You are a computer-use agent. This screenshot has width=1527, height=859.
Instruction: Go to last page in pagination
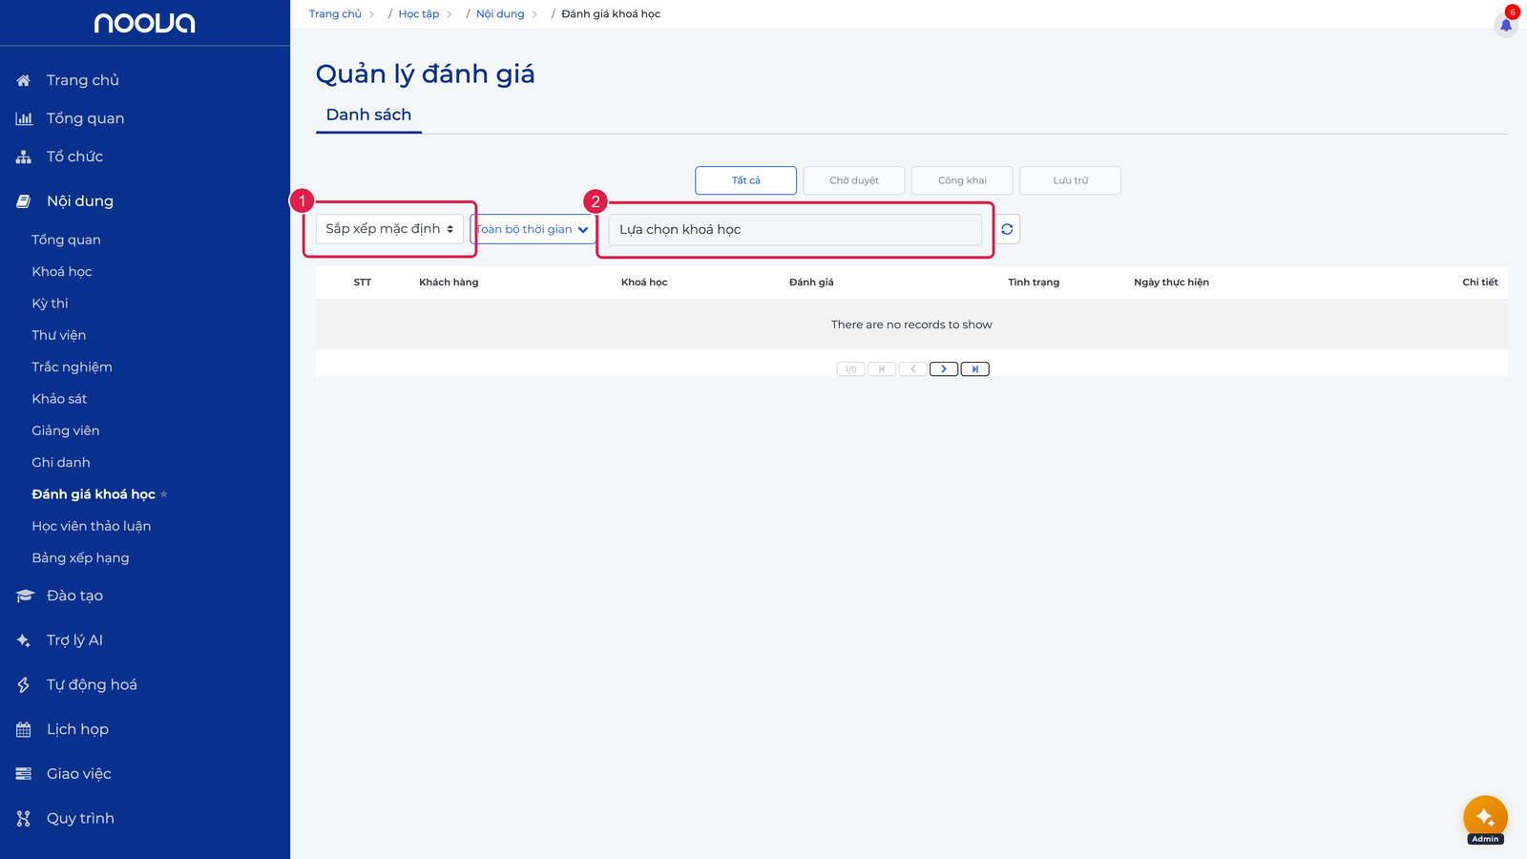tap(974, 369)
